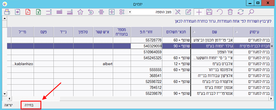Save with the floppy disk icon
276x110 pixels.
click(209, 12)
